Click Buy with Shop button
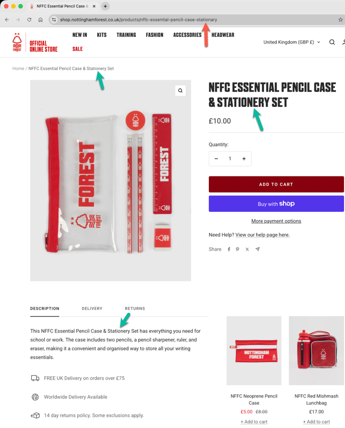The height and width of the screenshot is (428, 345). [276, 204]
